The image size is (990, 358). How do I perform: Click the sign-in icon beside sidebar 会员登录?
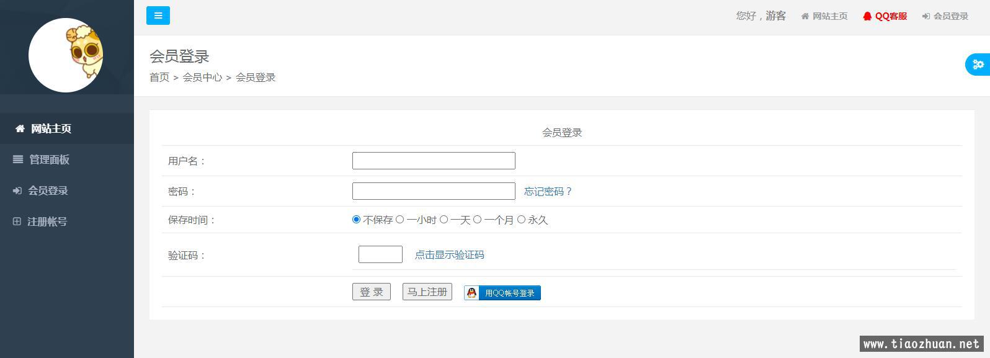point(17,190)
